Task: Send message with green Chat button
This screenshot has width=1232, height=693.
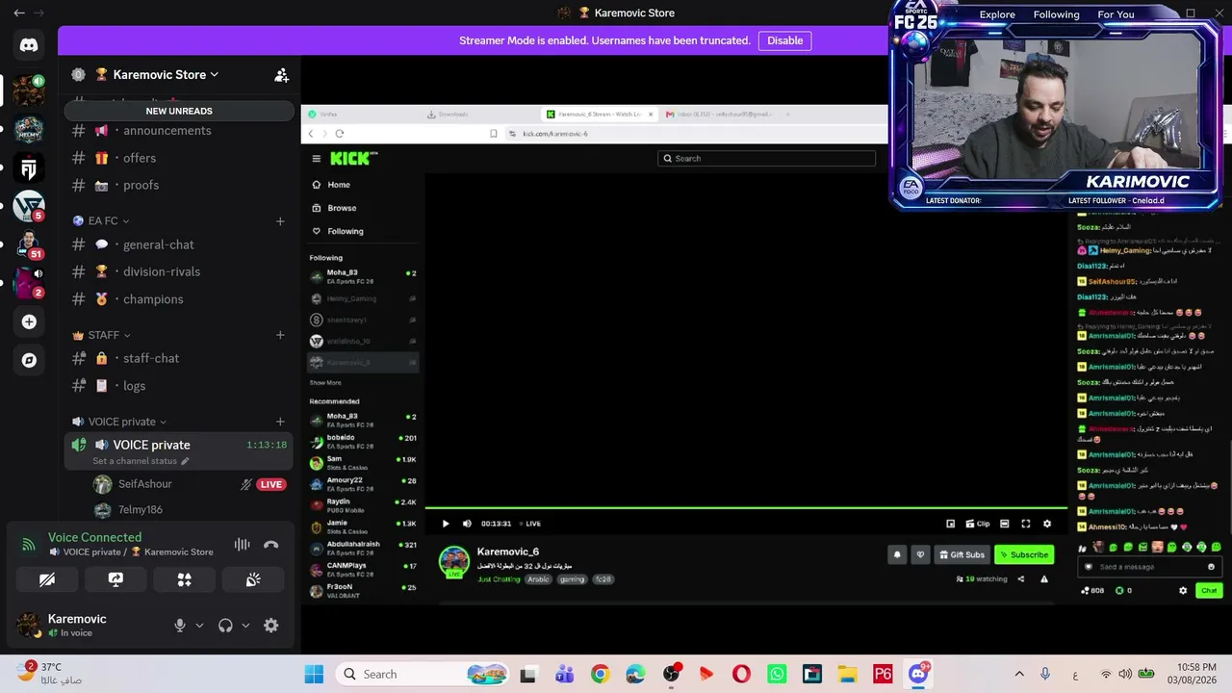Action: tap(1209, 591)
